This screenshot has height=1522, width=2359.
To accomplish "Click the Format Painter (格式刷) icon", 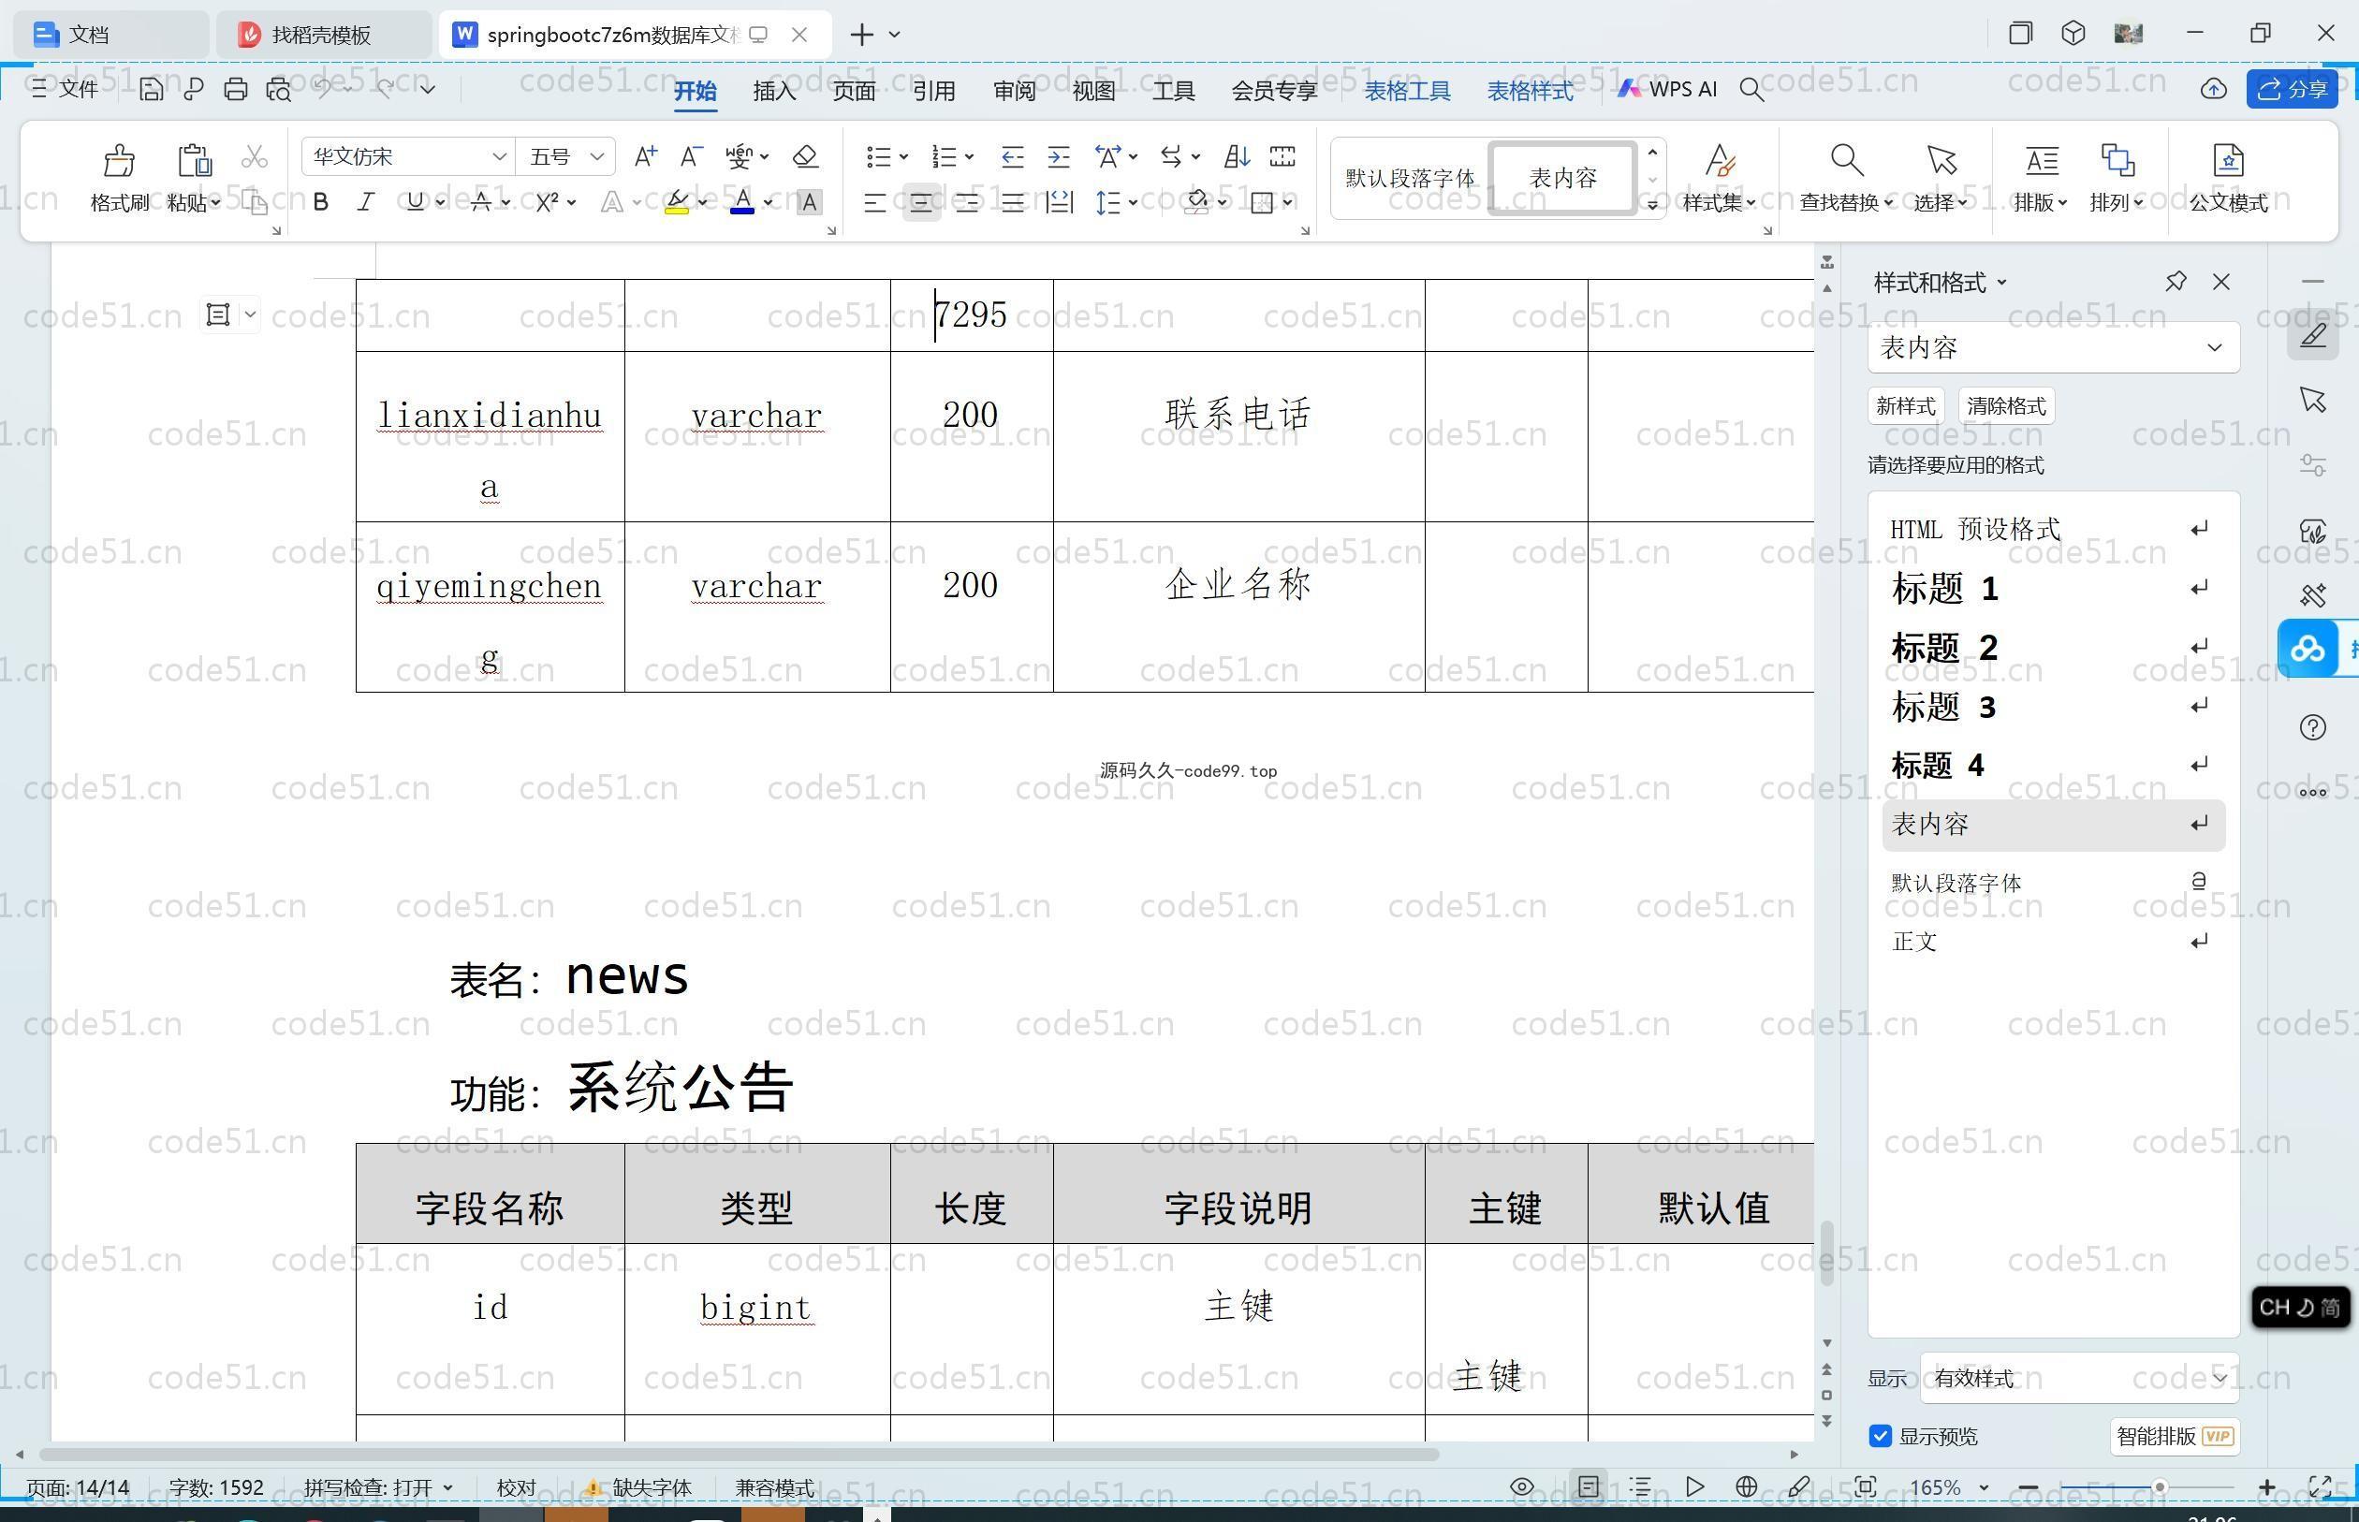I will [x=119, y=160].
